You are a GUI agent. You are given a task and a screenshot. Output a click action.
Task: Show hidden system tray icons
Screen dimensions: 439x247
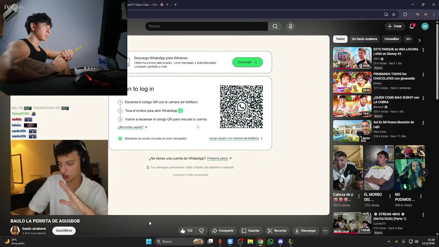point(389,242)
